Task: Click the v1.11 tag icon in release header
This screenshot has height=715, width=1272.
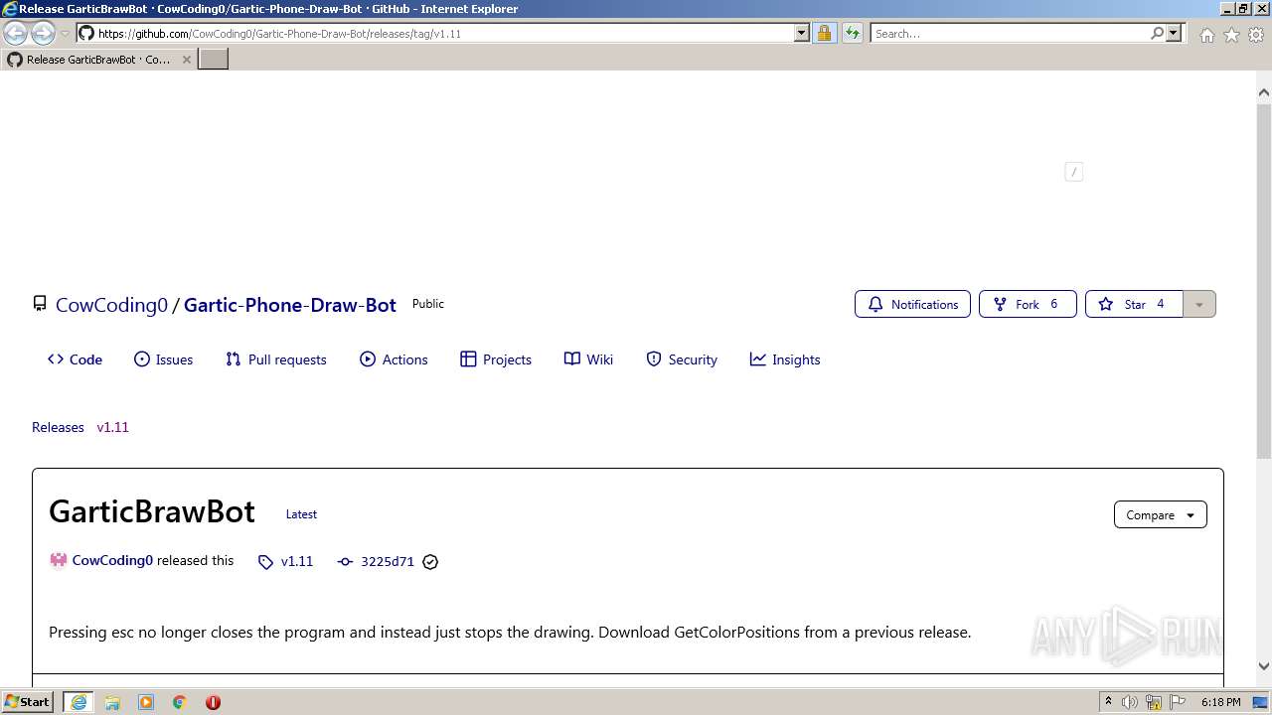Action: [x=265, y=562]
